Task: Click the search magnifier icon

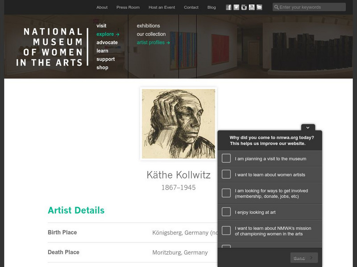Action: 276,7
